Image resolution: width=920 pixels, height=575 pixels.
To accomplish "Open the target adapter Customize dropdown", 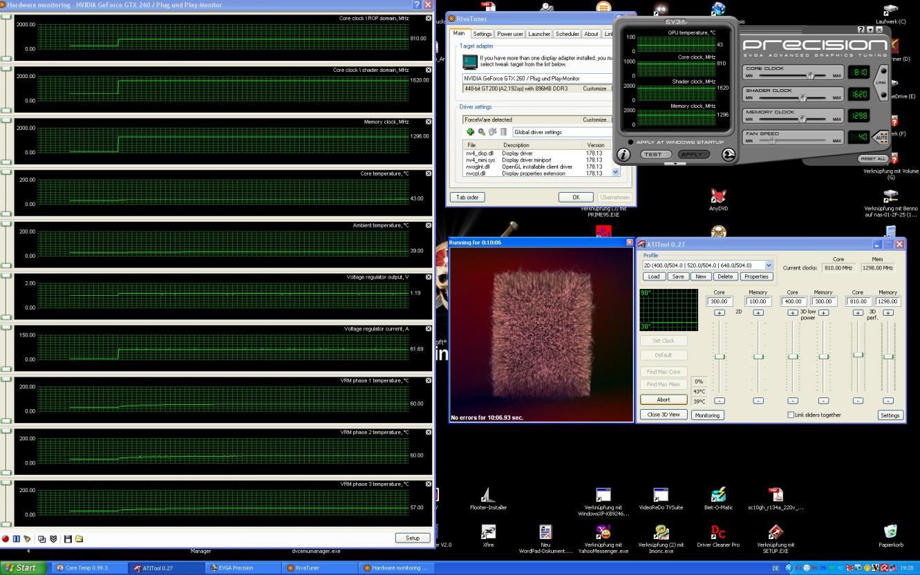I will pyautogui.click(x=597, y=88).
